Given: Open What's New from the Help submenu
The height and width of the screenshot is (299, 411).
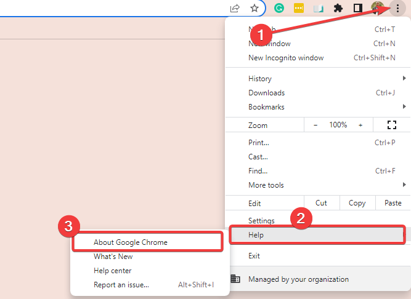Looking at the screenshot, I should 150,257.
